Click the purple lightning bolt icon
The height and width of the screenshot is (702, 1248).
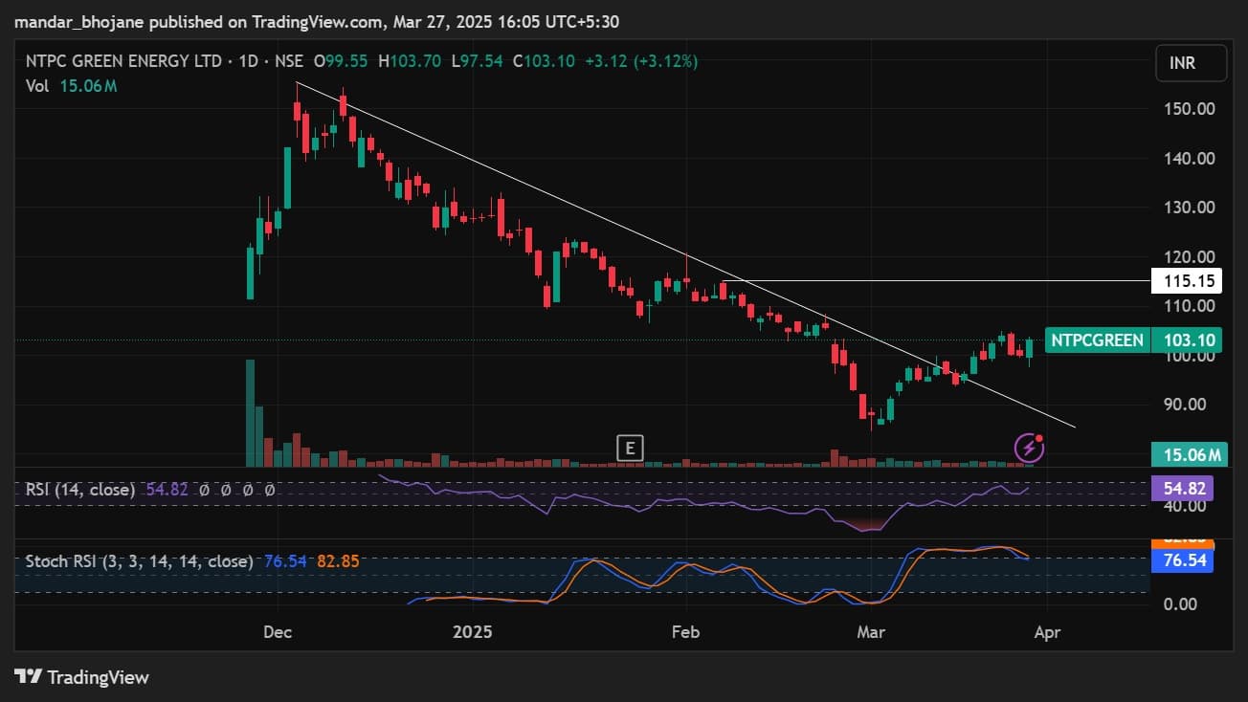[x=1028, y=447]
